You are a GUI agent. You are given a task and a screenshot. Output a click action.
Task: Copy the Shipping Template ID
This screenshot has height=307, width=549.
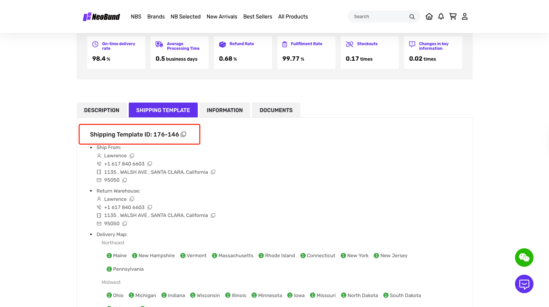[x=184, y=134]
